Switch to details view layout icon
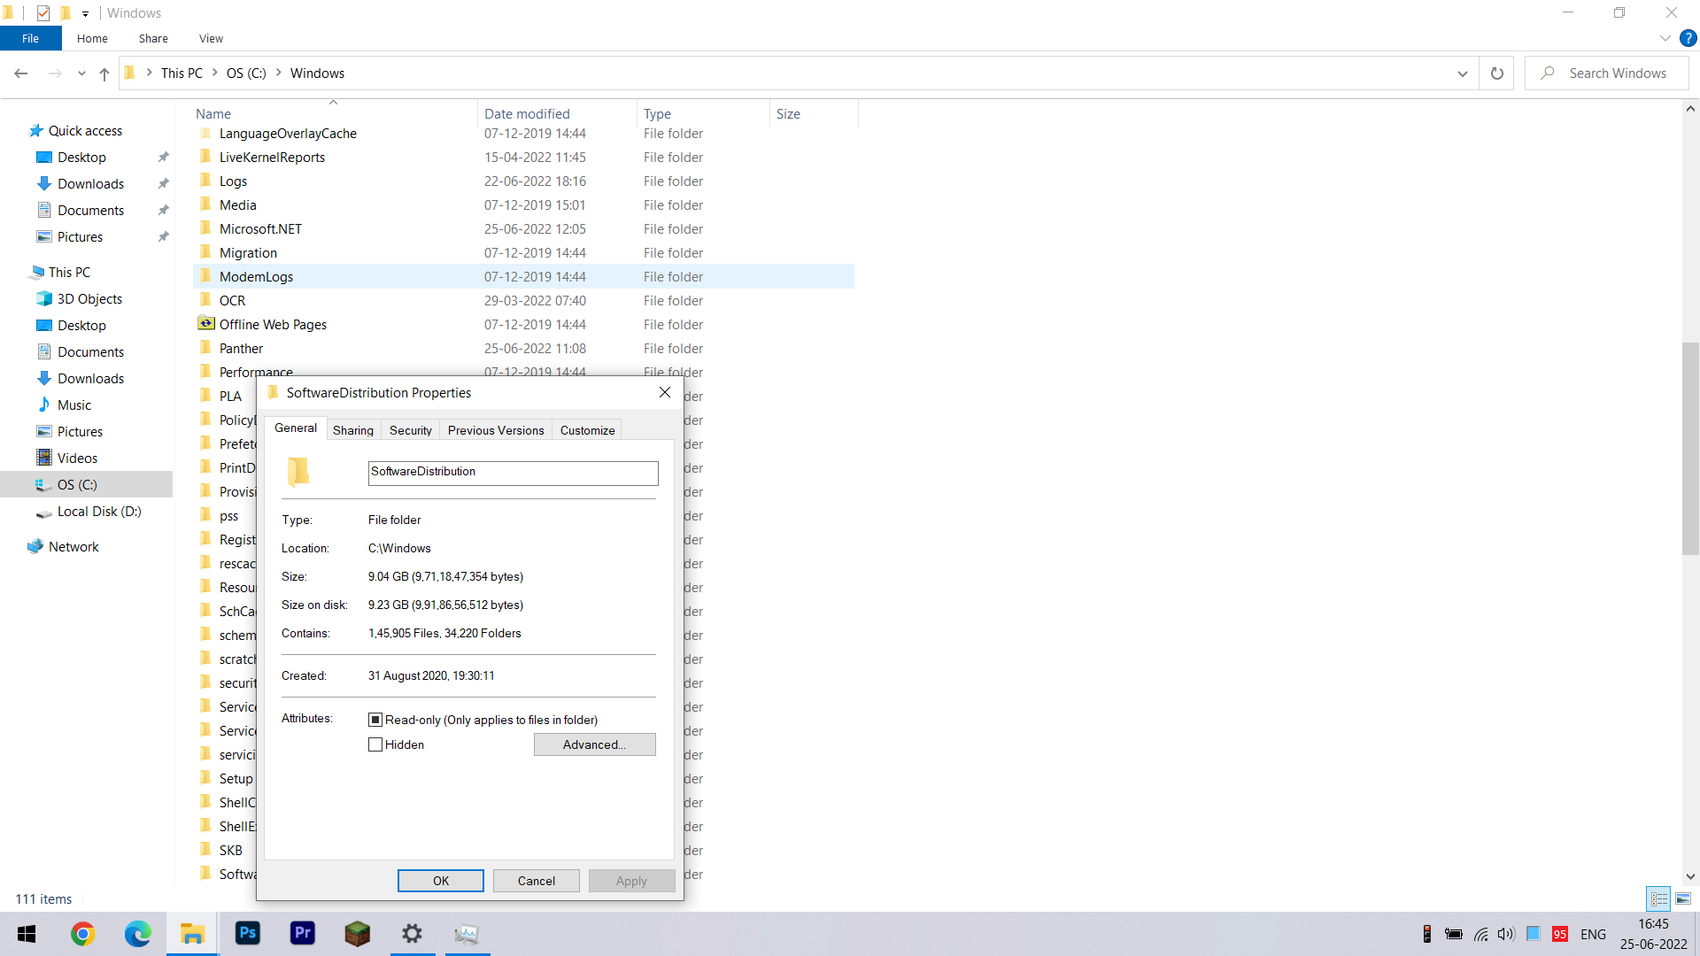The height and width of the screenshot is (956, 1700). click(x=1658, y=898)
